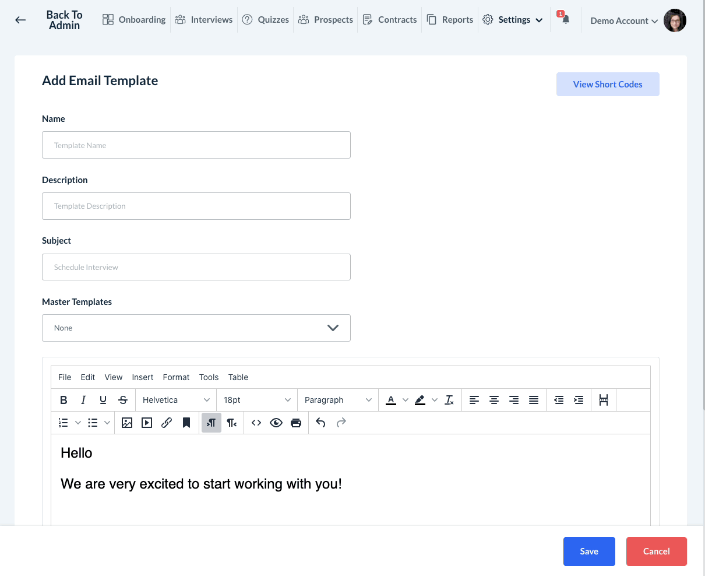Insert a page break
This screenshot has height=576, width=705.
[x=604, y=400]
